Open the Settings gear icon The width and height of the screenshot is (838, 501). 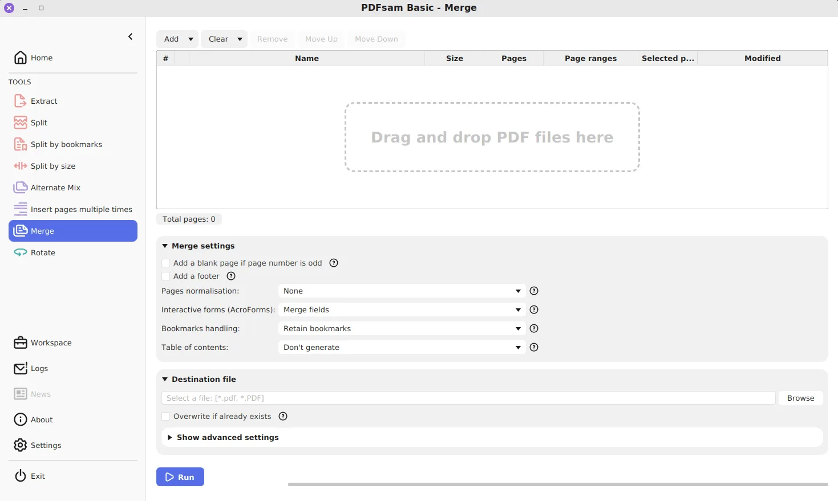click(21, 445)
